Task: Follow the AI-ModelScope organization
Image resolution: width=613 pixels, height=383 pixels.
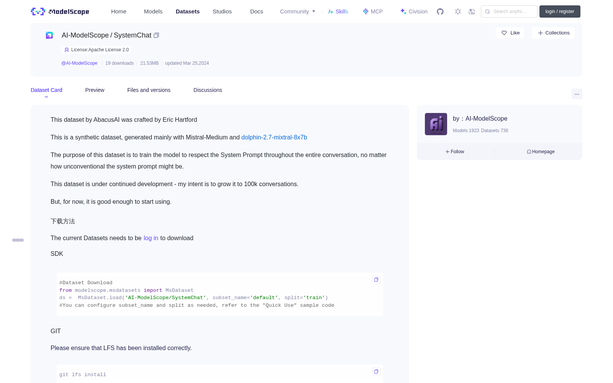Action: [455, 152]
